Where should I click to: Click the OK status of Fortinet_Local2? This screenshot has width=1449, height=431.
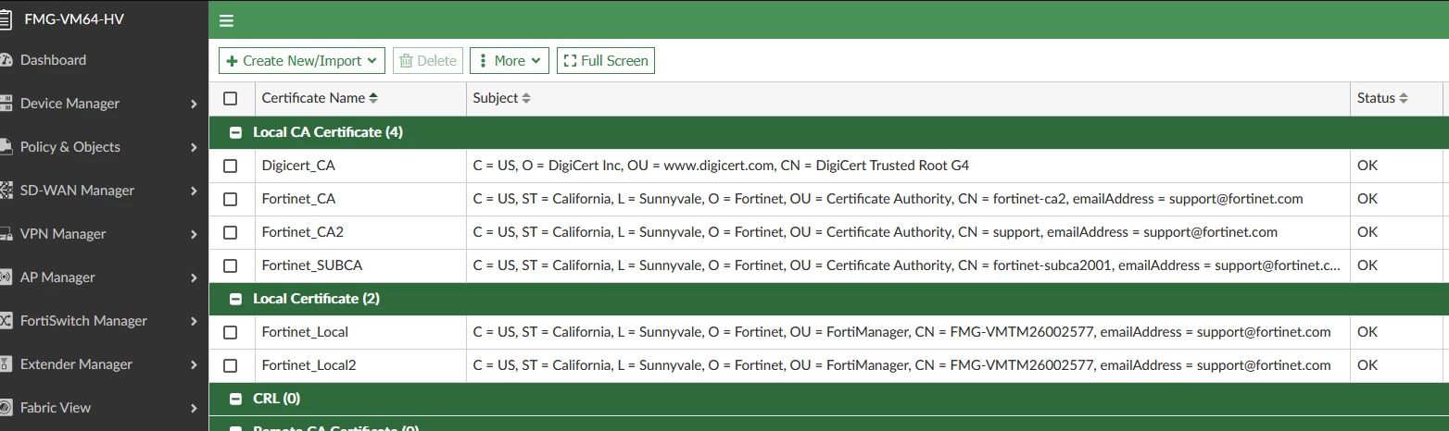pyautogui.click(x=1367, y=365)
